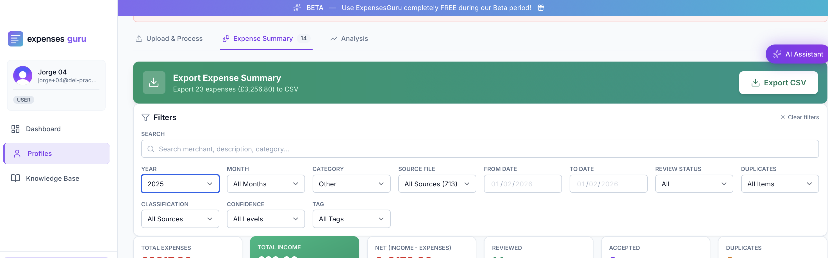This screenshot has height=258, width=828.
Task: Click Jorge 04's avatar
Action: pyautogui.click(x=22, y=75)
